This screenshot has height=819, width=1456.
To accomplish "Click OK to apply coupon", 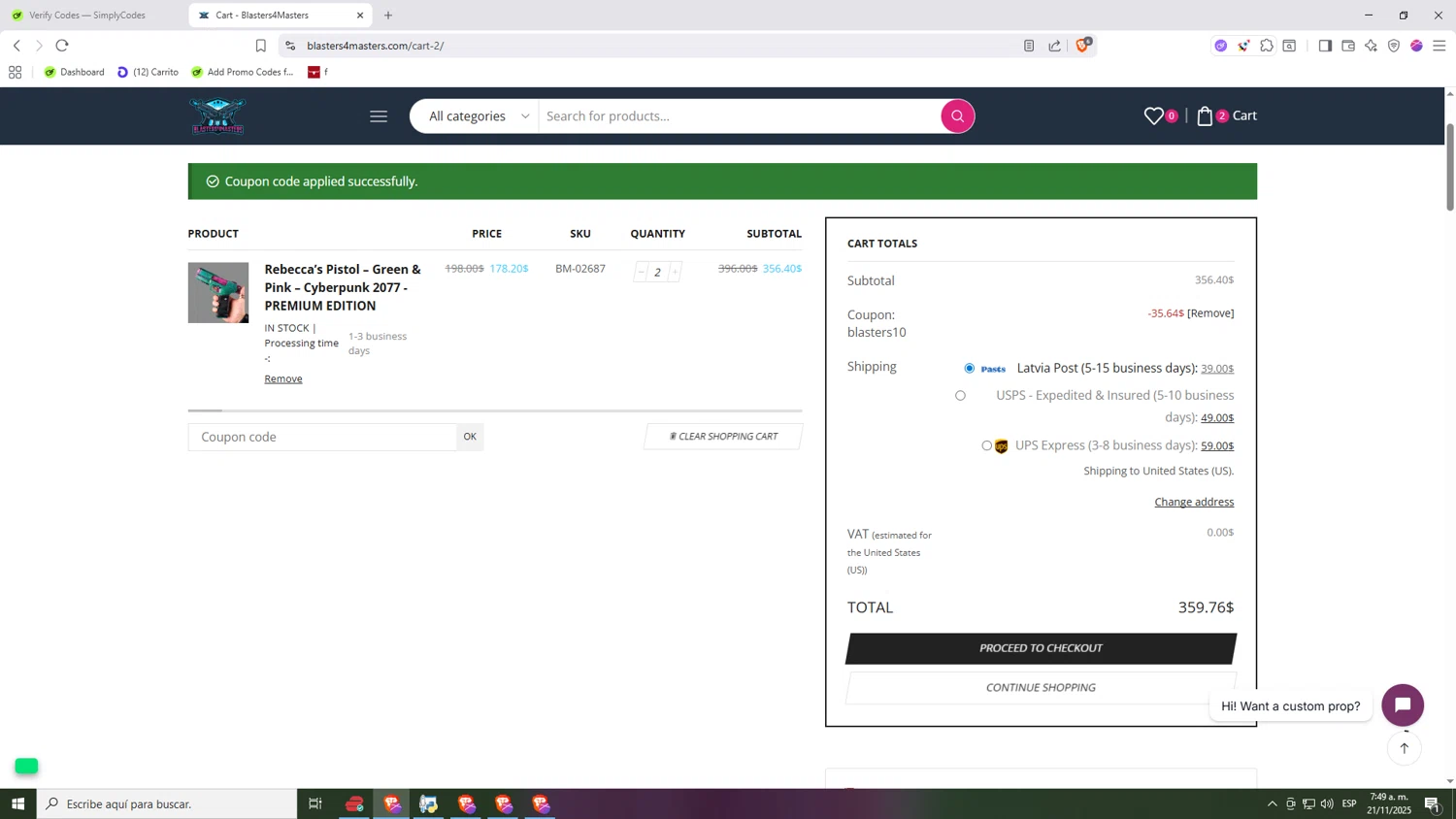I will pos(470,437).
